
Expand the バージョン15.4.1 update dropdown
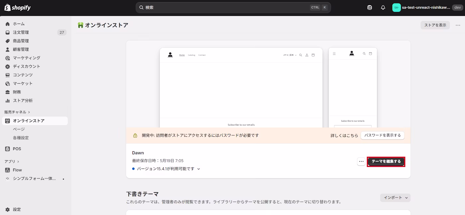(199, 169)
